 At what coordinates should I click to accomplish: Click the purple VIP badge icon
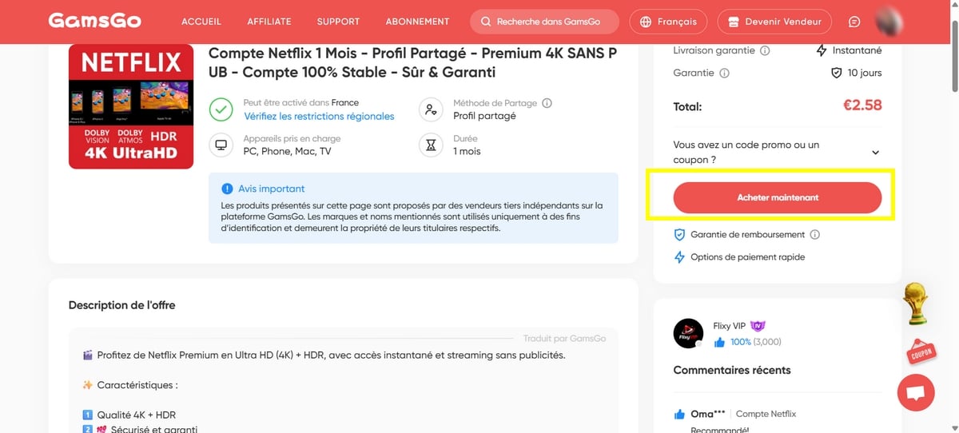758,326
